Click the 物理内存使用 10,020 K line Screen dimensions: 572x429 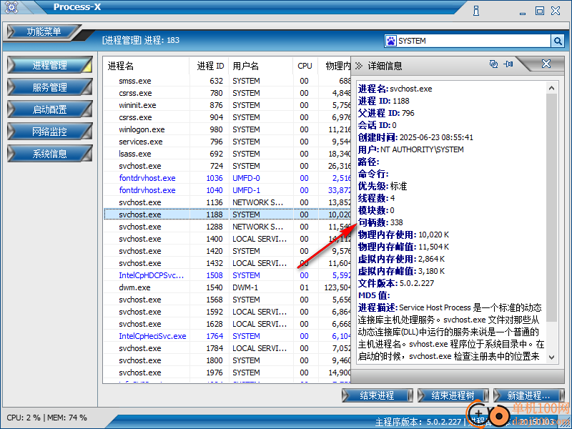[x=403, y=235]
